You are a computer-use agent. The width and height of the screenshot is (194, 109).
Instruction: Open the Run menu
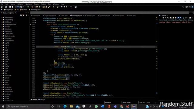pyautogui.click(x=49, y=4)
